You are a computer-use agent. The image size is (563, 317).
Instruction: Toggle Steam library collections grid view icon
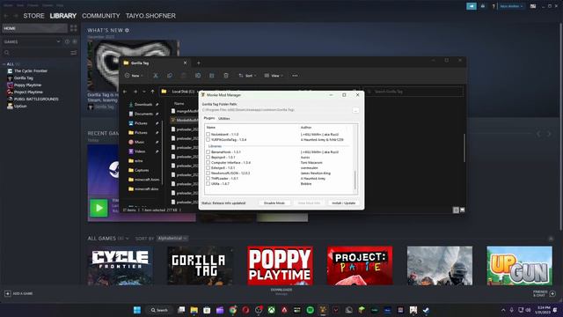74,28
